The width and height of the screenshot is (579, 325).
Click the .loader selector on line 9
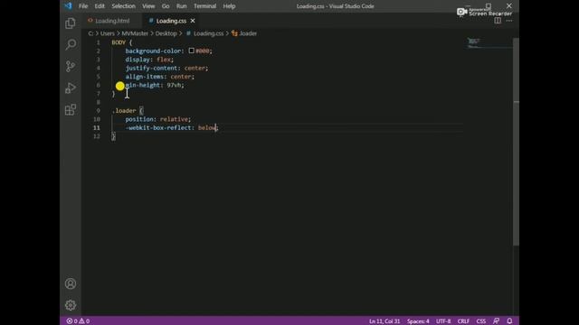(x=124, y=110)
